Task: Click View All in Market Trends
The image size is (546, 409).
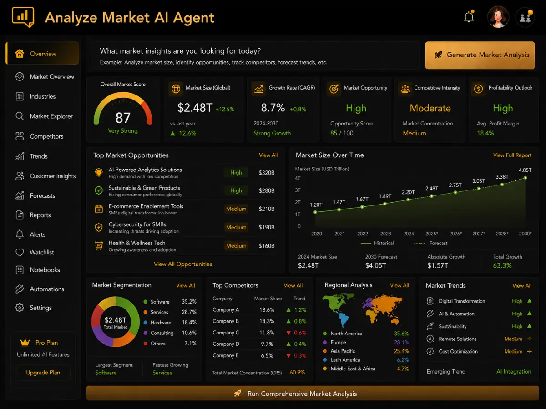Action: (x=521, y=286)
